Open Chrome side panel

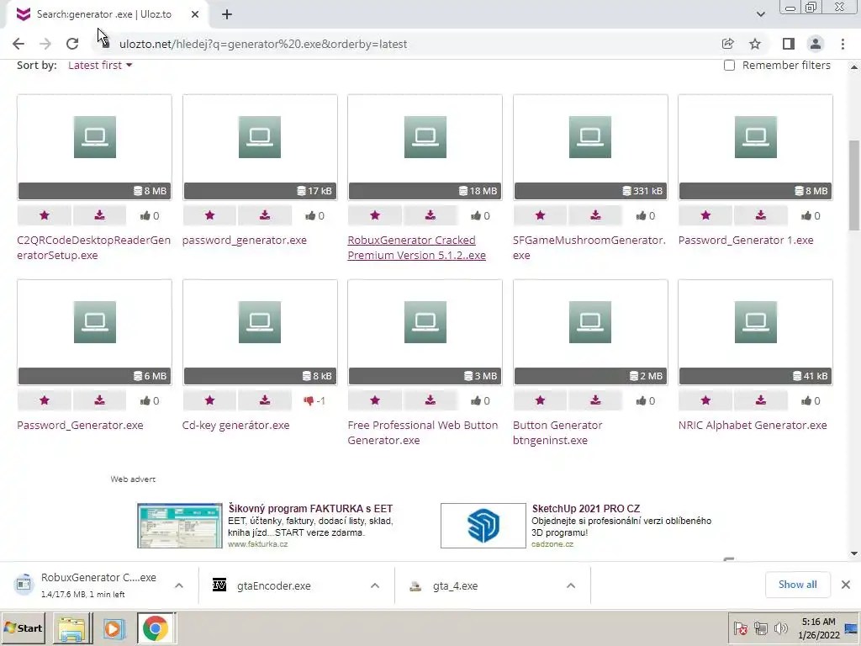789,44
